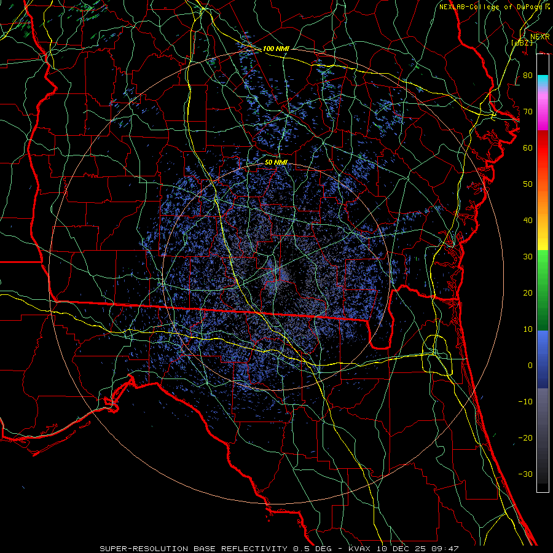The height and width of the screenshot is (553, 553).
Task: Click the -30 dBZ scale value
Action: (x=525, y=474)
